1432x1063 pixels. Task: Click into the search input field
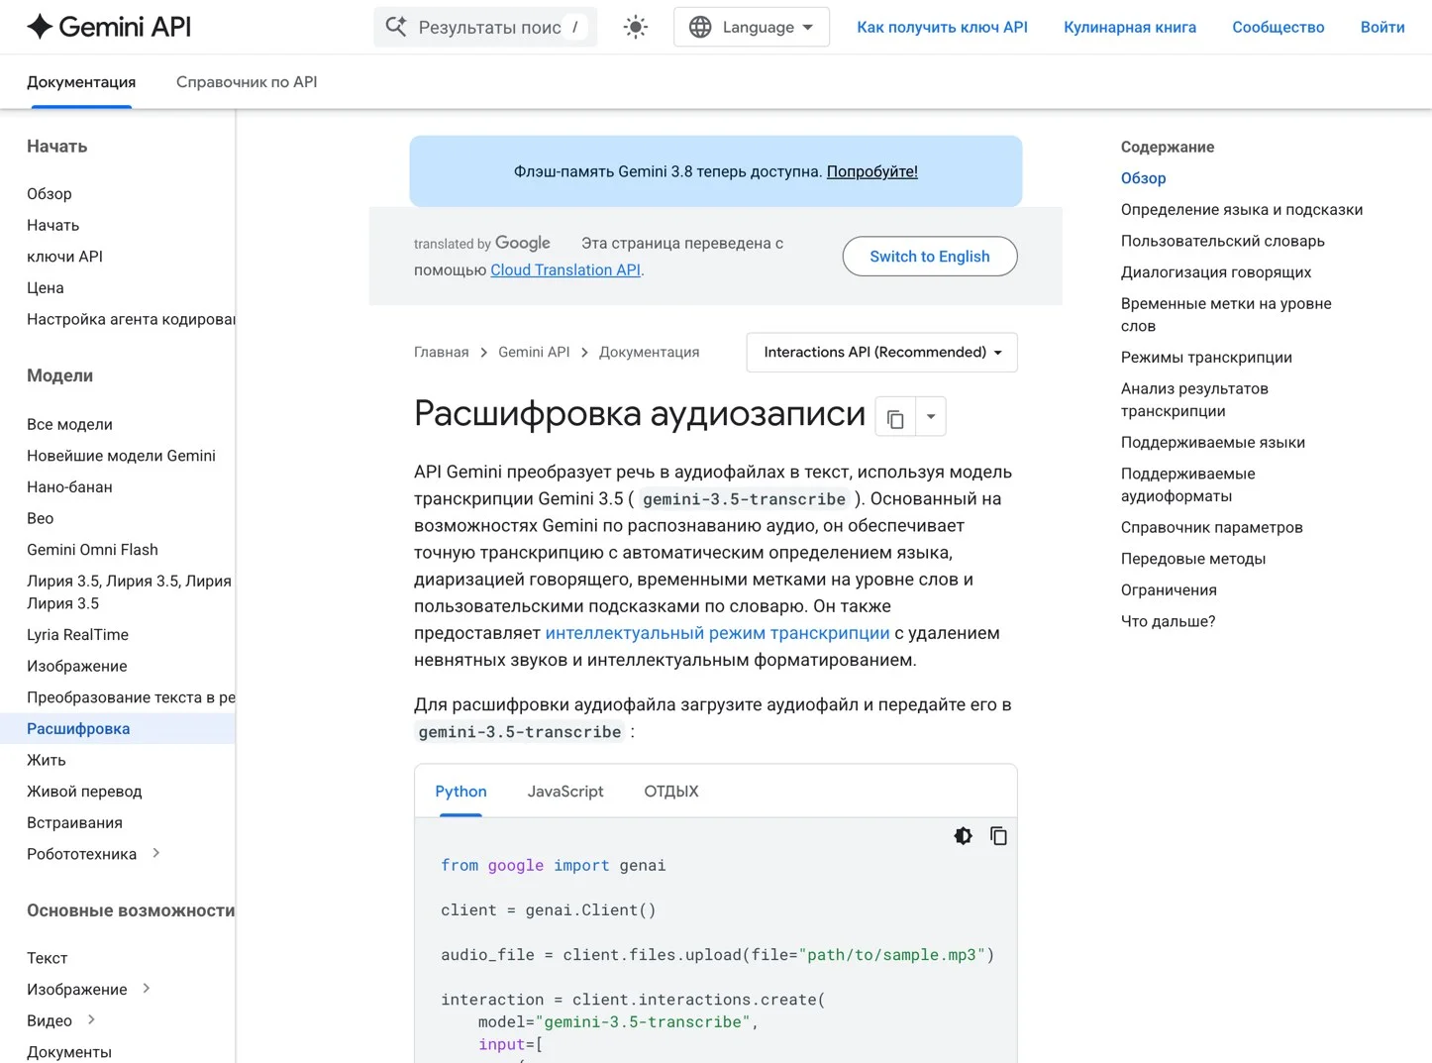(489, 27)
